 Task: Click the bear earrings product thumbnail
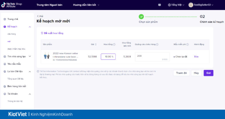47,56
